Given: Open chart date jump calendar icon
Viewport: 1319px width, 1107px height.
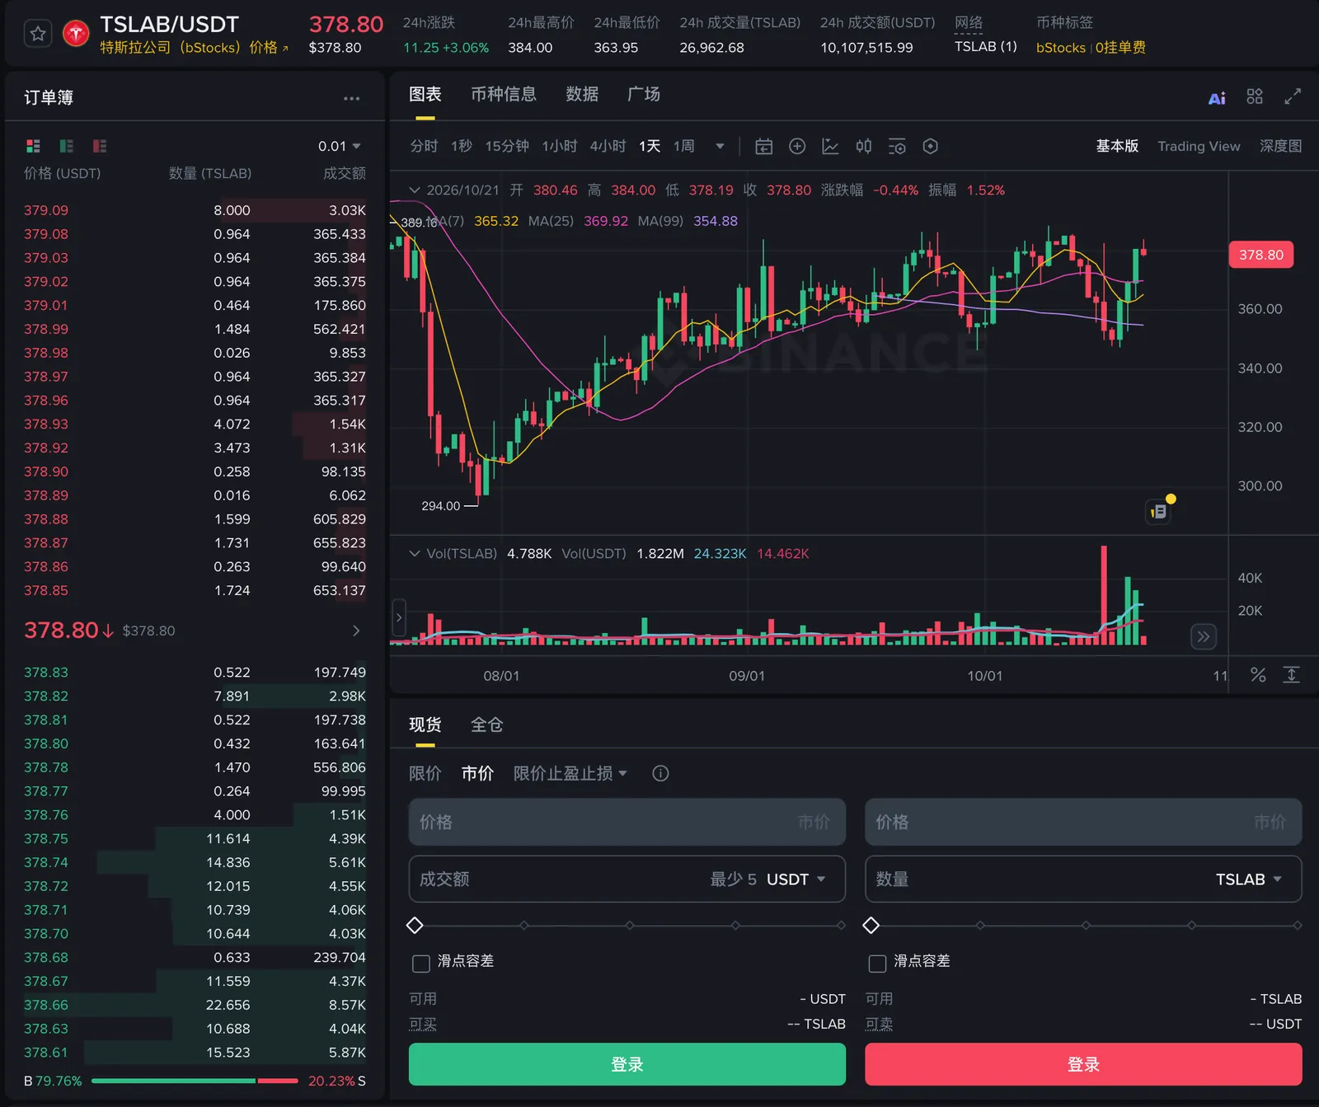Looking at the screenshot, I should pos(764,147).
